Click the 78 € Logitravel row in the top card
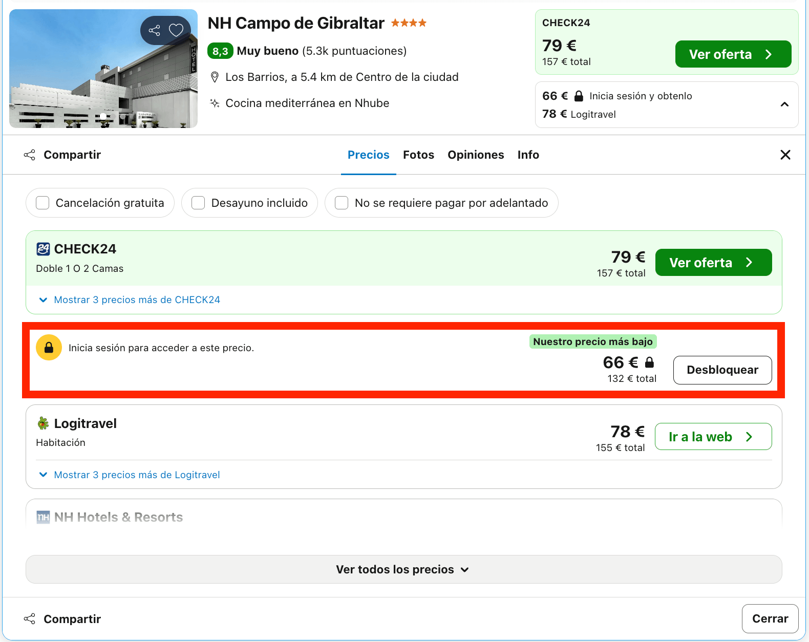The width and height of the screenshot is (809, 642). (579, 114)
